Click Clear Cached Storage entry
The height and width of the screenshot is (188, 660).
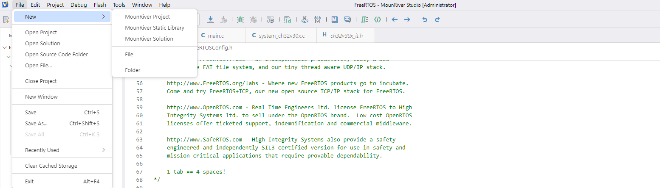click(x=62, y=166)
